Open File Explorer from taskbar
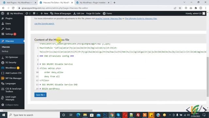The image size is (209, 118). click(85, 115)
